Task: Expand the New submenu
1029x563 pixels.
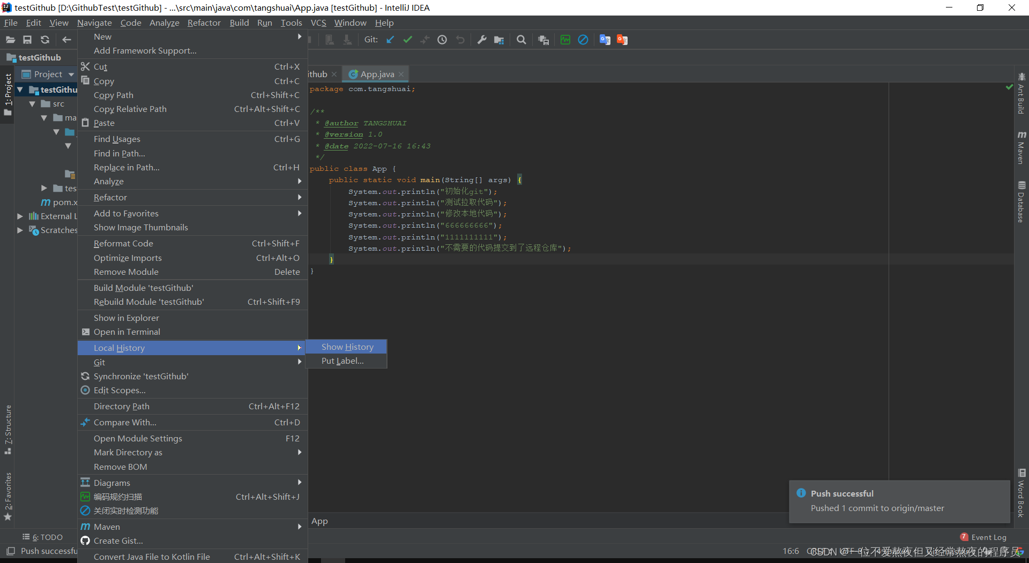Action: 192,36
